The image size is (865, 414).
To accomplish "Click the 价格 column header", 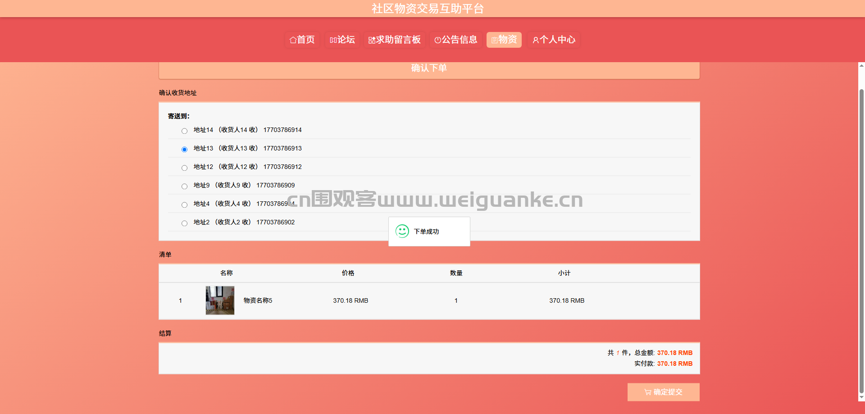I will (348, 273).
